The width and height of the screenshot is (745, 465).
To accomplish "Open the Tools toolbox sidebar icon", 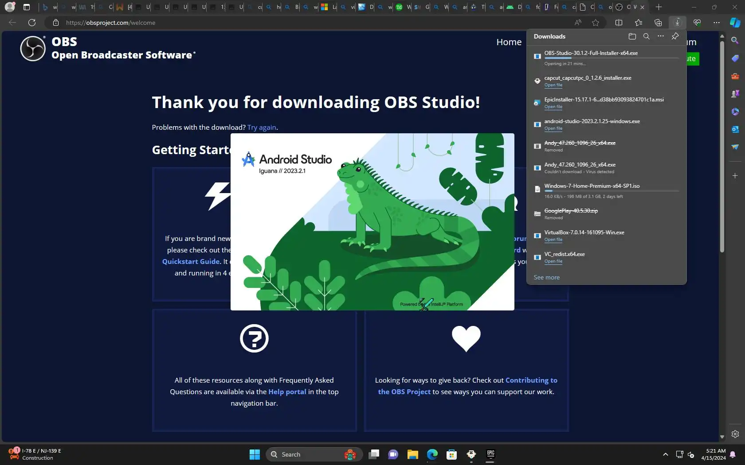I will pyautogui.click(x=735, y=76).
